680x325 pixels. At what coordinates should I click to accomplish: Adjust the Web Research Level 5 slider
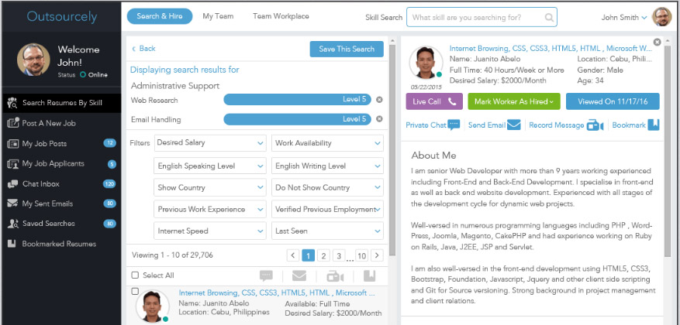coord(297,100)
